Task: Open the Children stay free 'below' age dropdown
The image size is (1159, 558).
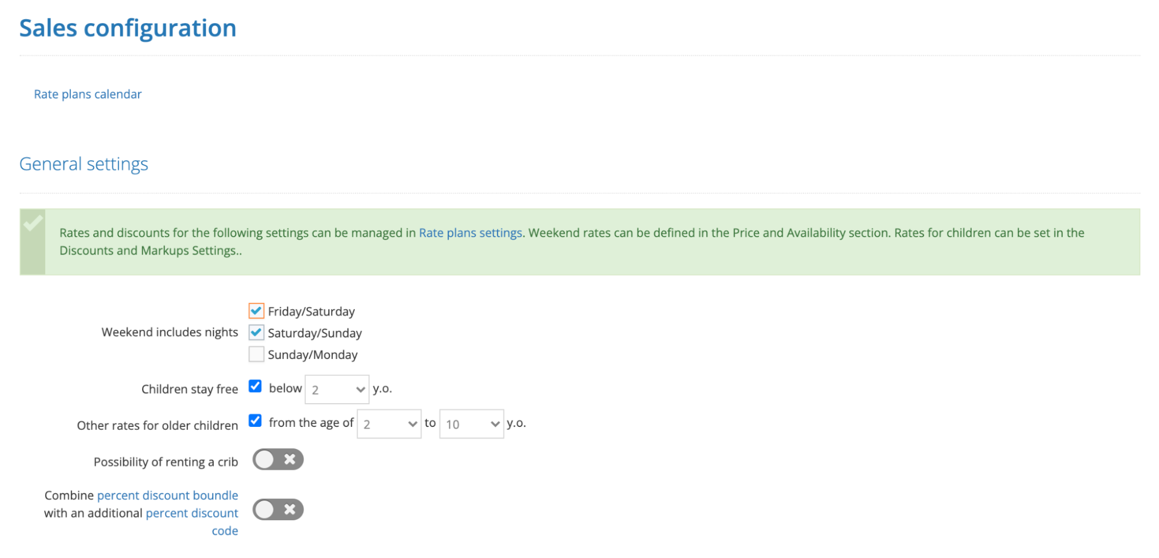Action: pyautogui.click(x=337, y=390)
